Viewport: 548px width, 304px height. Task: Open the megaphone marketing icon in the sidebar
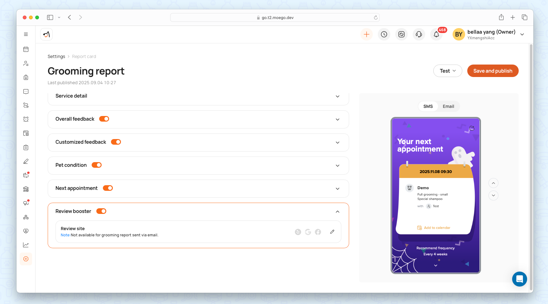click(26, 203)
